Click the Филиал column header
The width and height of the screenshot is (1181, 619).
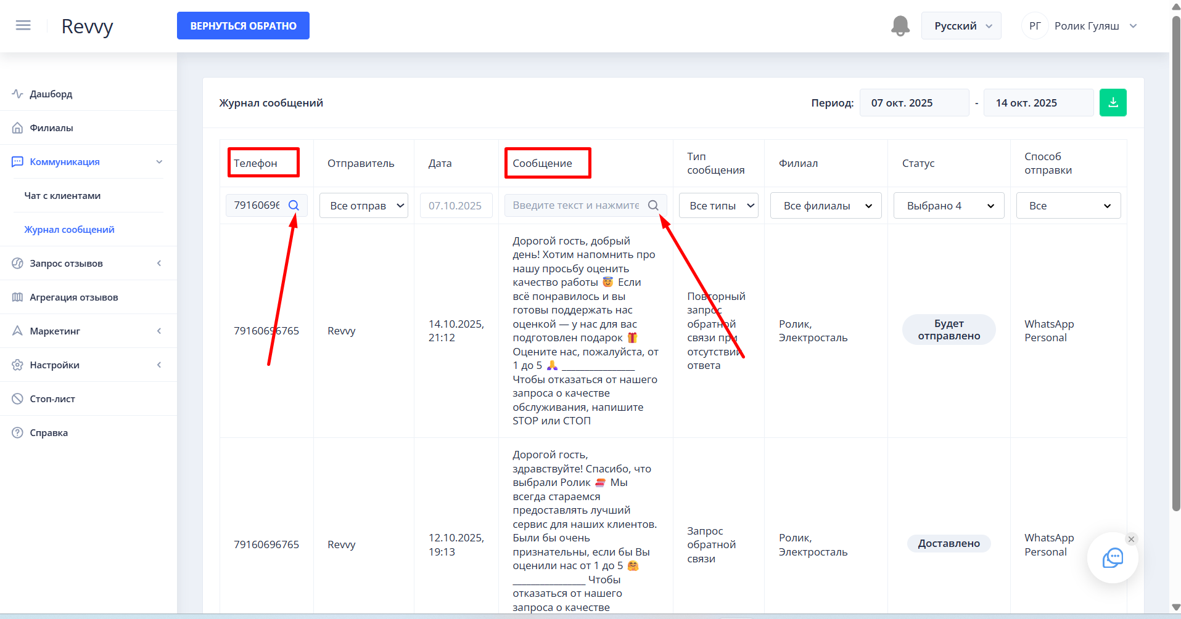pyautogui.click(x=798, y=163)
